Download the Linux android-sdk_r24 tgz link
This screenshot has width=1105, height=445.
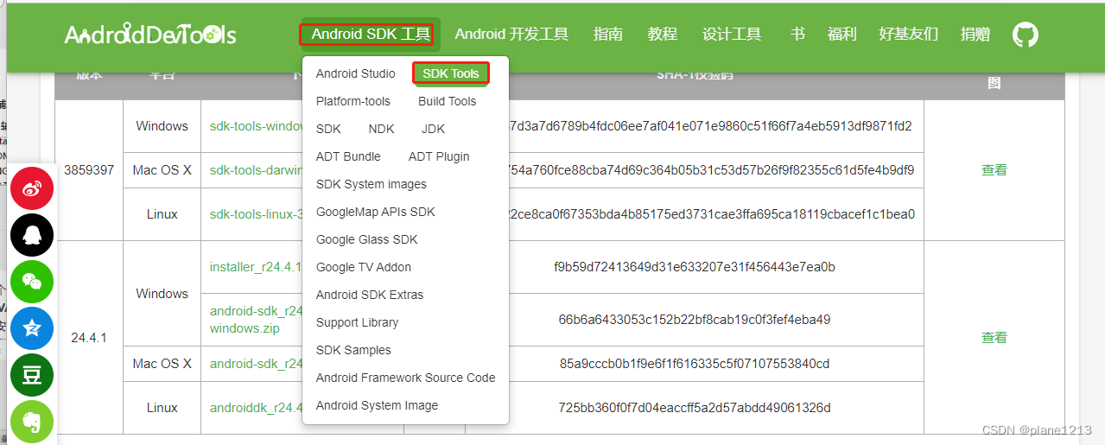pyautogui.click(x=257, y=408)
